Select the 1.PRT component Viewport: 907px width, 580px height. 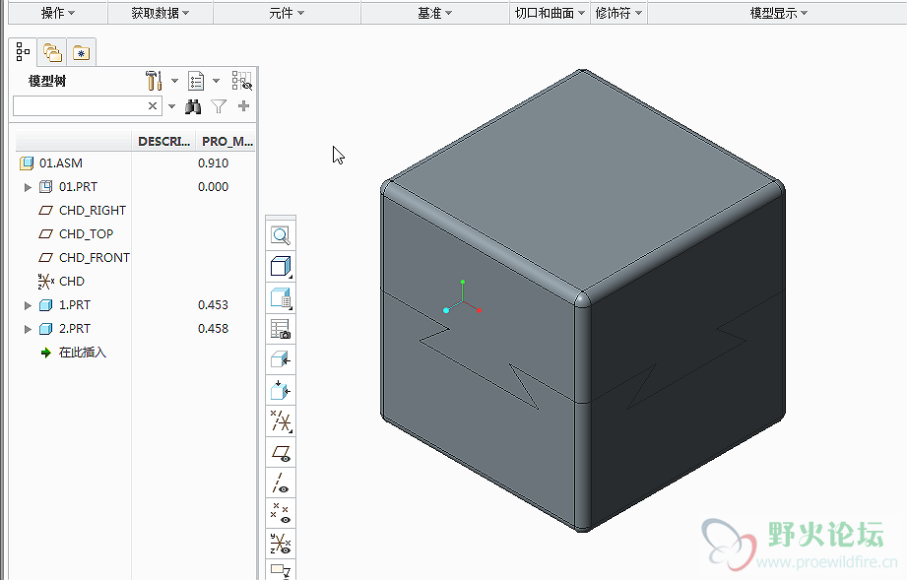click(x=75, y=304)
